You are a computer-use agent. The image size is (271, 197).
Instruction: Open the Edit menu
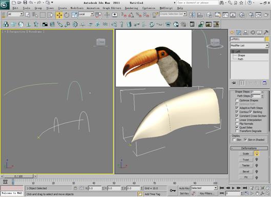(15, 8)
